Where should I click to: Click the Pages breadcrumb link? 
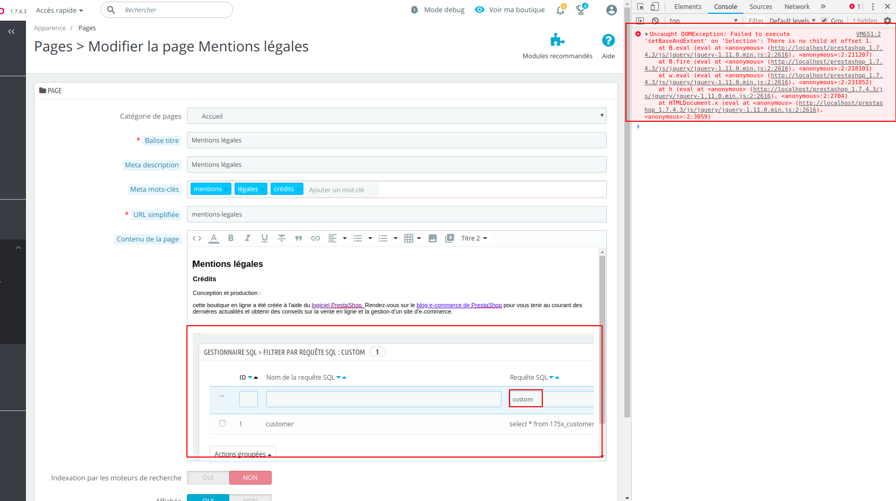[87, 28]
